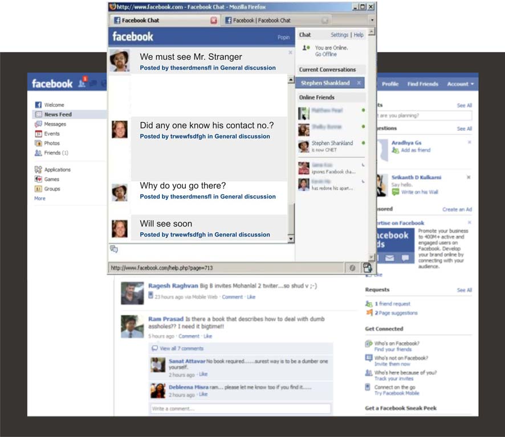Screen dimensions: 505x437
Task: Click the 'Write a comment...' input field
Action: click(241, 409)
